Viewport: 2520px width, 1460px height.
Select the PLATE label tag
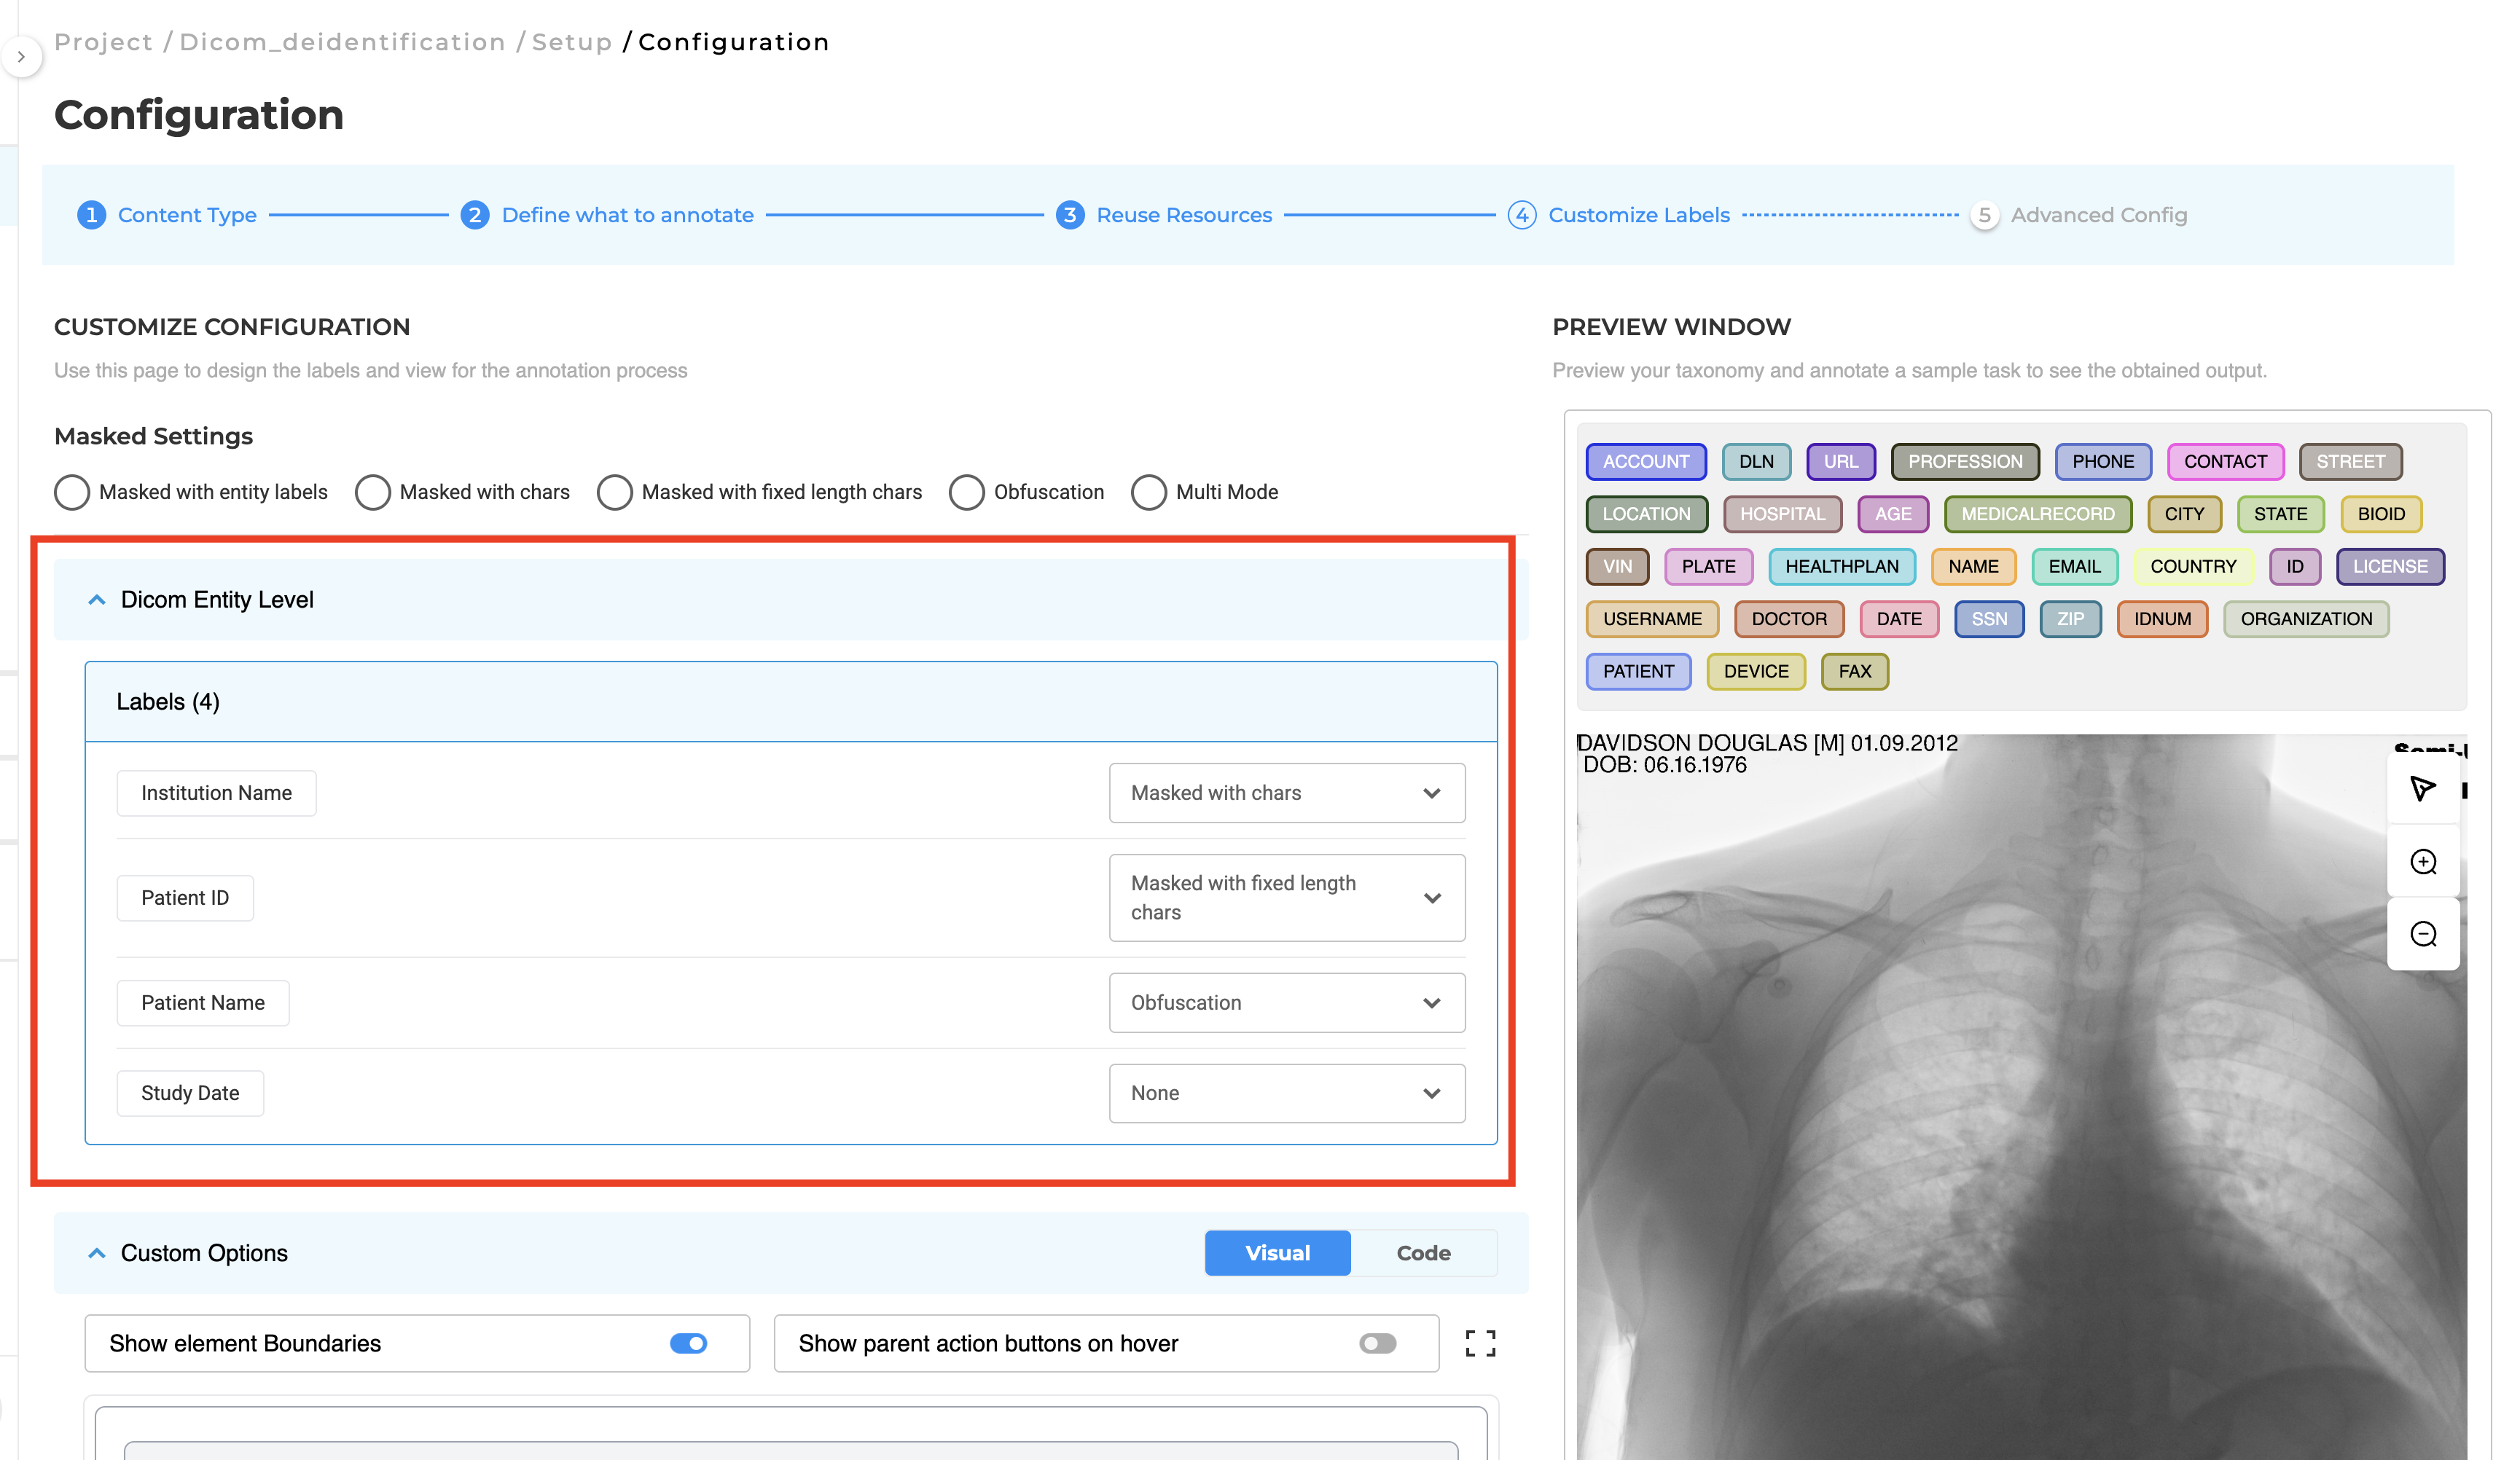(x=1708, y=567)
